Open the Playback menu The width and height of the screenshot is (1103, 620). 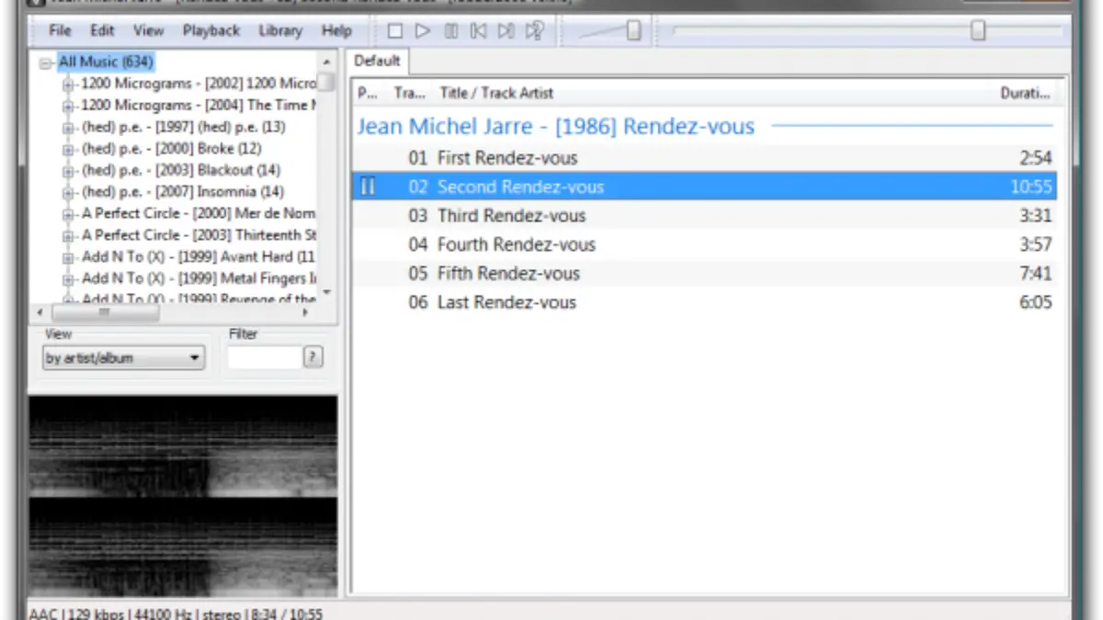[211, 30]
